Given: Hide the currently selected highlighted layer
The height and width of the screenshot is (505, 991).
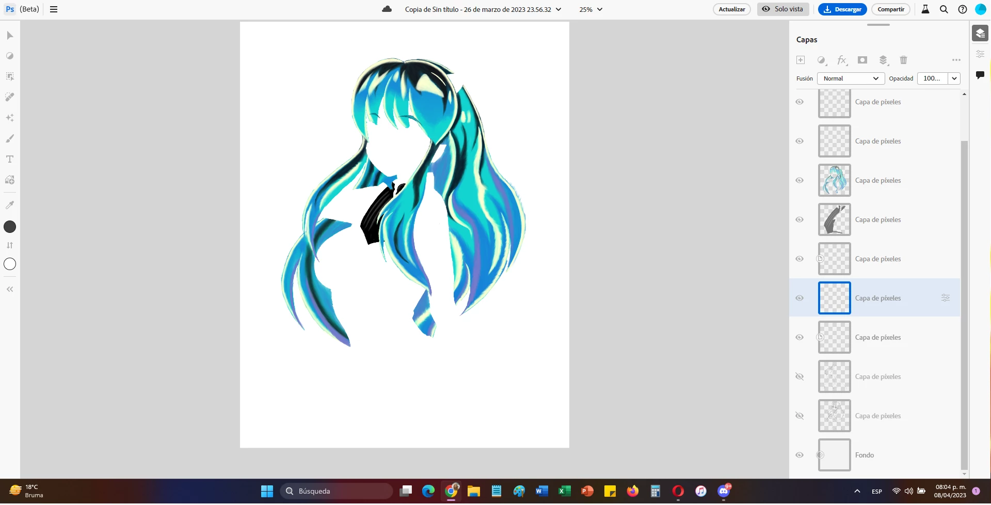Looking at the screenshot, I should pyautogui.click(x=800, y=298).
